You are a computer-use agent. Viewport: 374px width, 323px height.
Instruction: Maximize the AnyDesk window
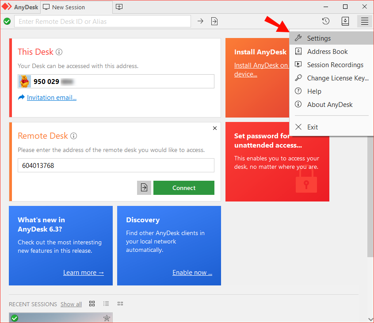click(x=345, y=7)
